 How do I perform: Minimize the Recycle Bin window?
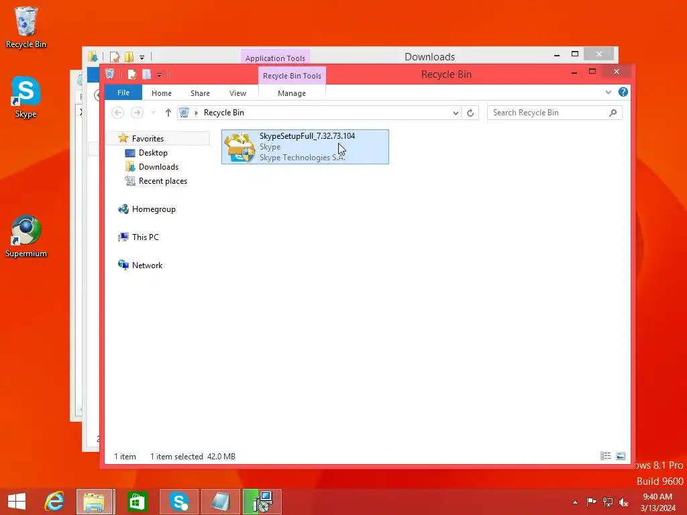point(574,72)
